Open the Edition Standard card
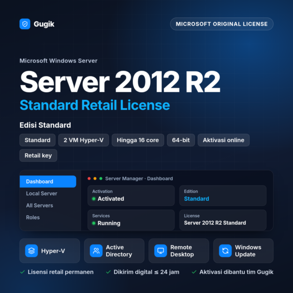Image resolution: width=293 pixels, height=293 pixels. pos(223,195)
